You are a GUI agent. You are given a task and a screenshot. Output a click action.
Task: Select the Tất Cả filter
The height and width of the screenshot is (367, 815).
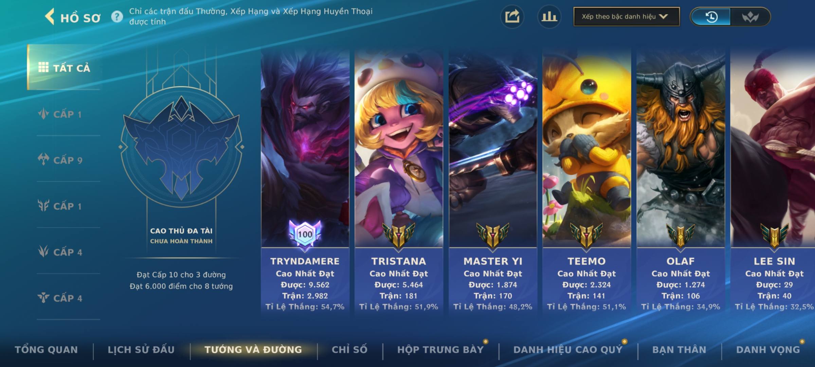pos(64,68)
